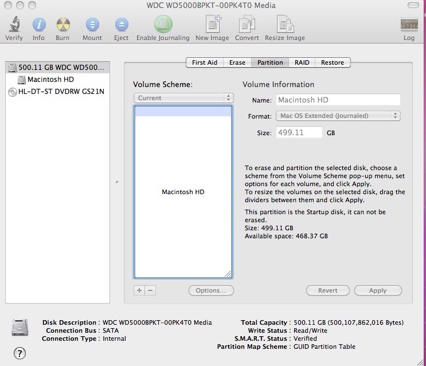Click the Total Capacity 500.11 GB value
This screenshot has height=366, width=426.
(349, 322)
